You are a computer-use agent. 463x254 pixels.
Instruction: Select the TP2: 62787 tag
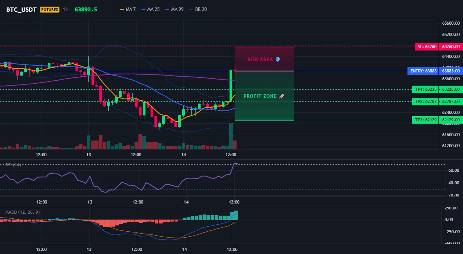(x=425, y=101)
